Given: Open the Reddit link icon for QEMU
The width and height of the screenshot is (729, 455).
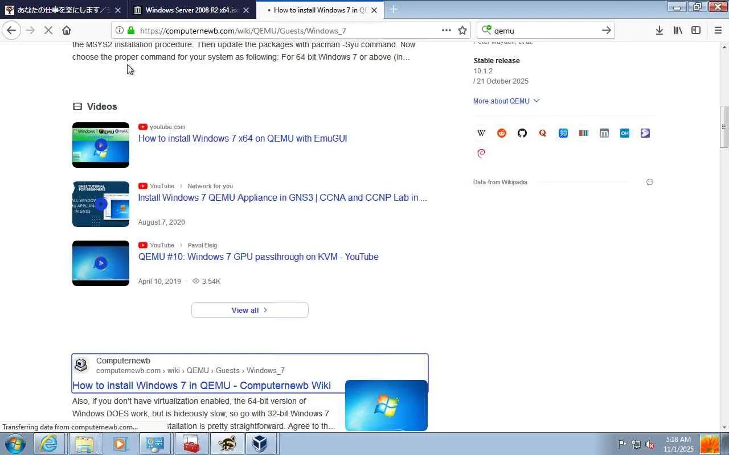Looking at the screenshot, I should pyautogui.click(x=502, y=133).
